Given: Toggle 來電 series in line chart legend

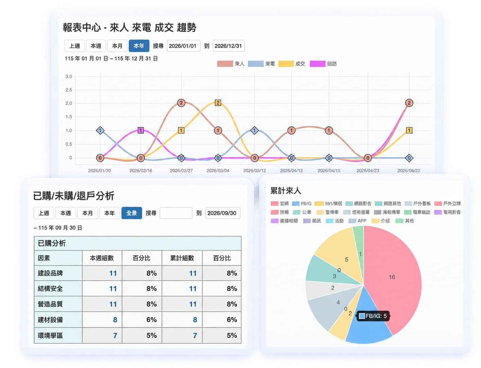Looking at the screenshot, I should coord(261,64).
